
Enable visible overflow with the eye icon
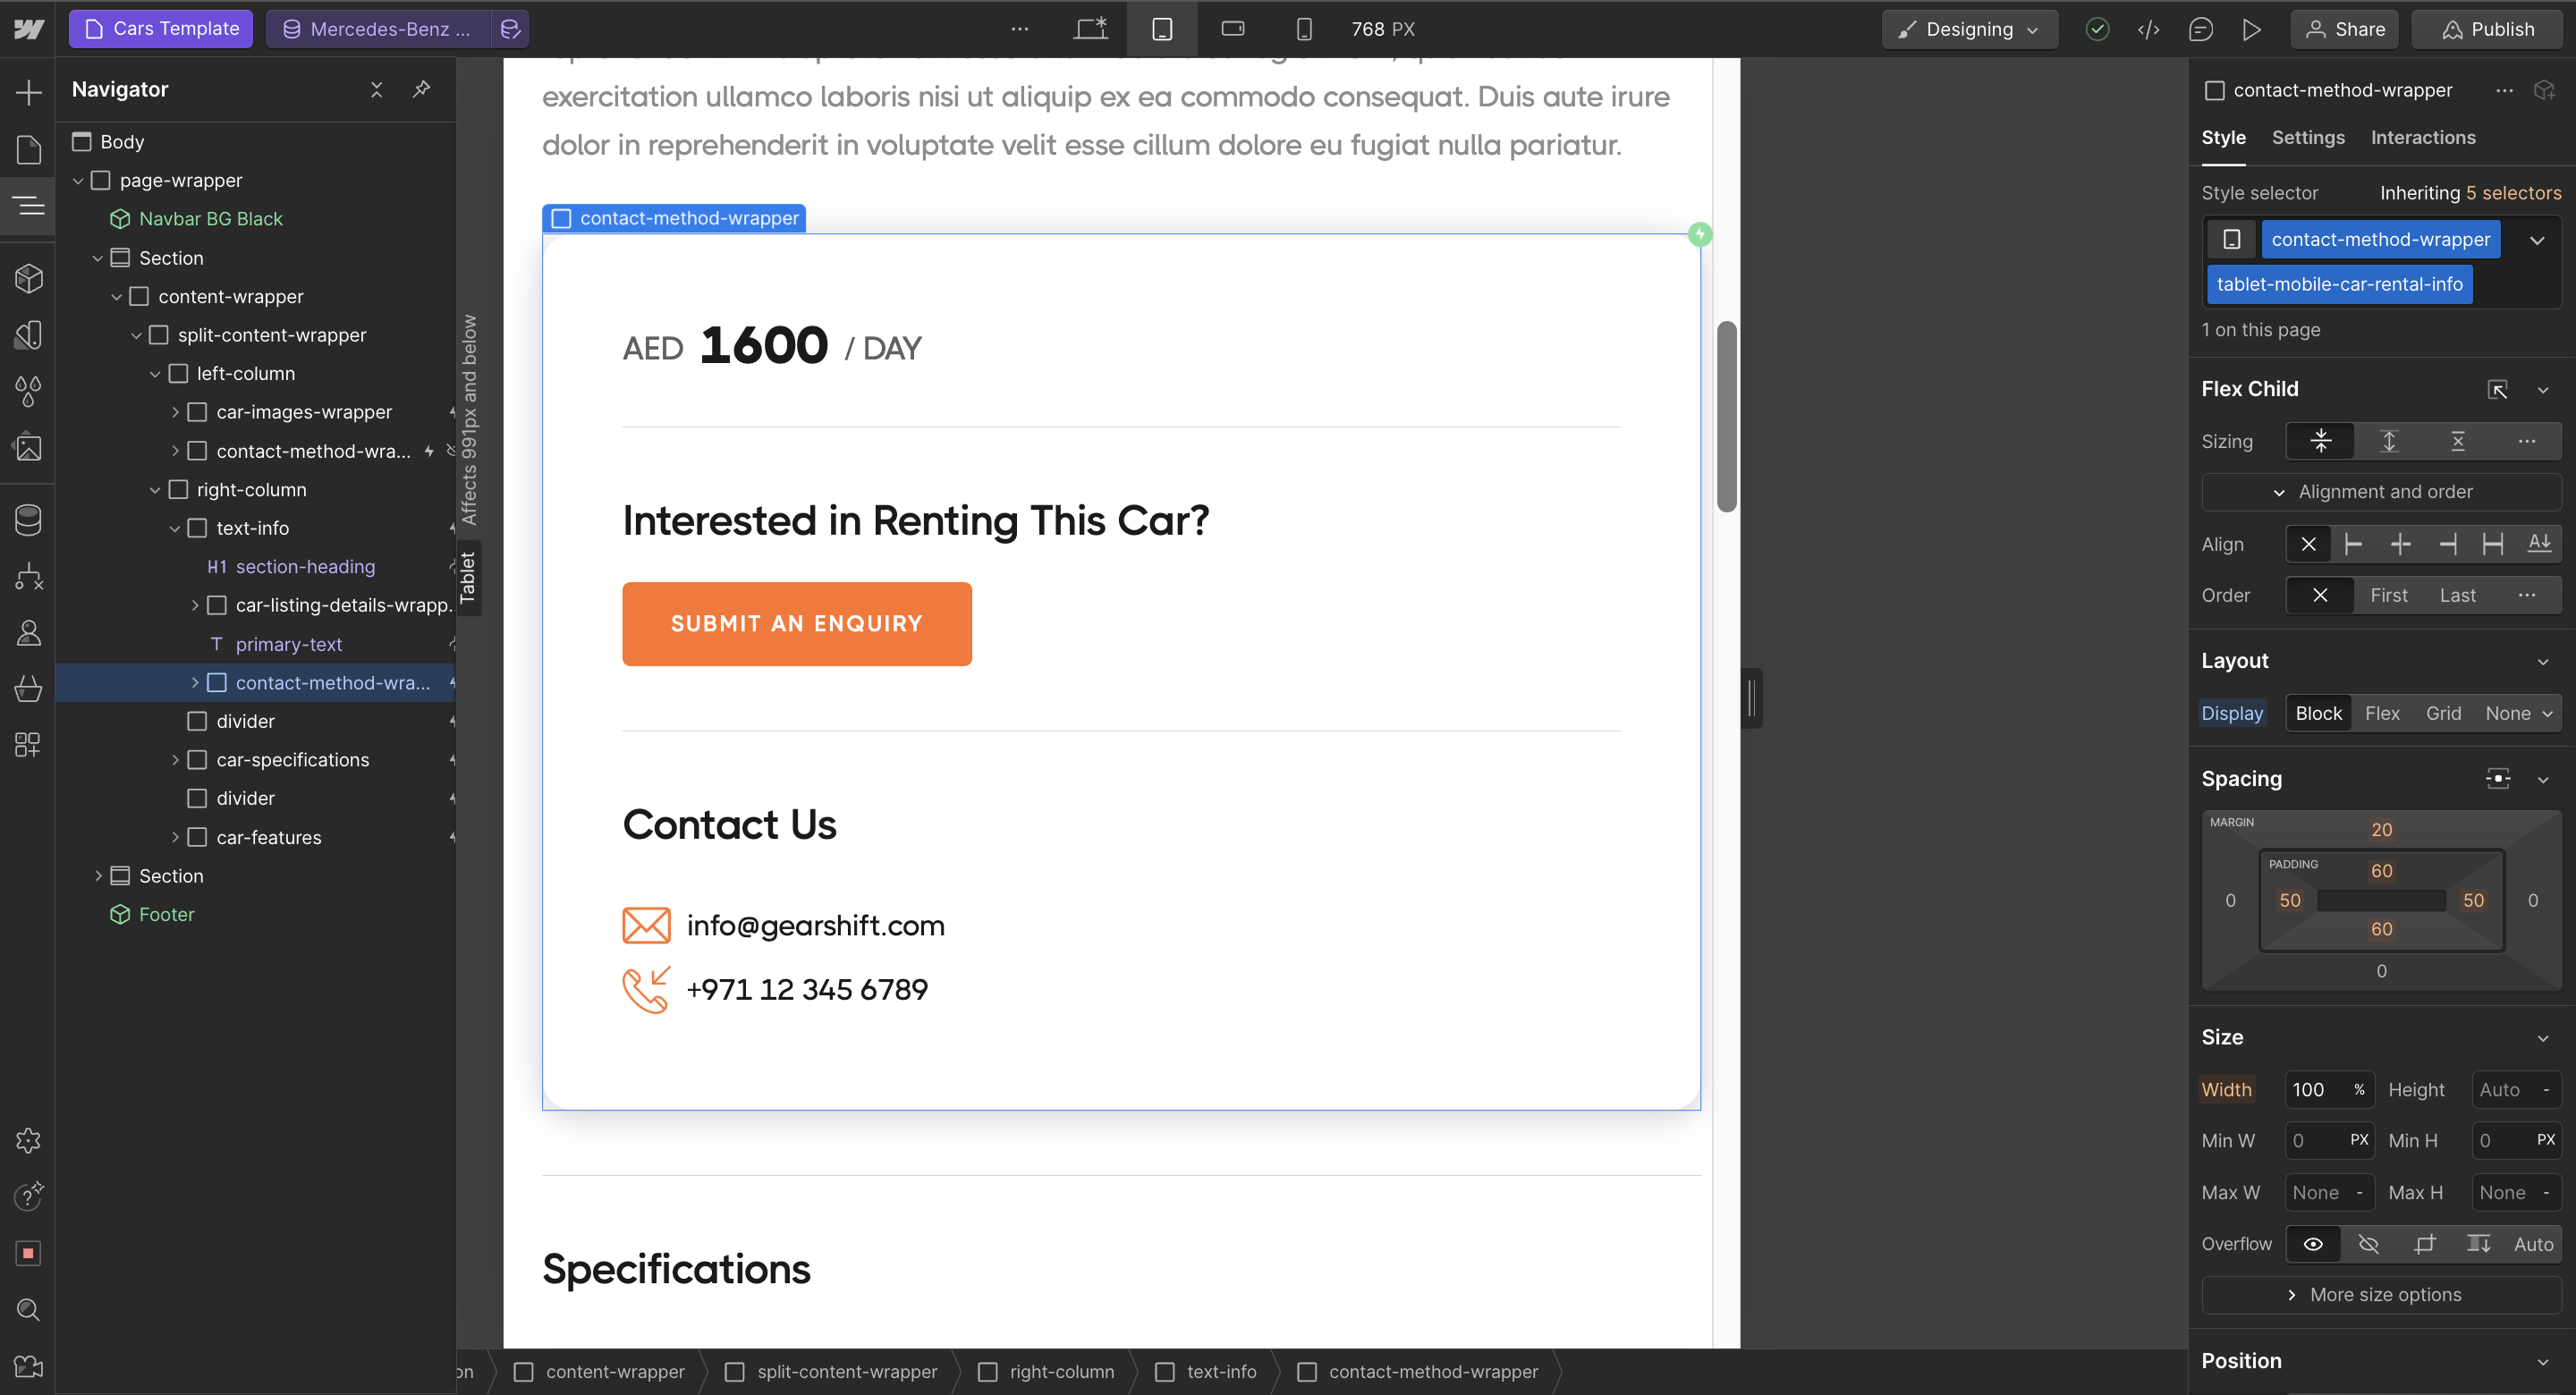pos(2313,1243)
